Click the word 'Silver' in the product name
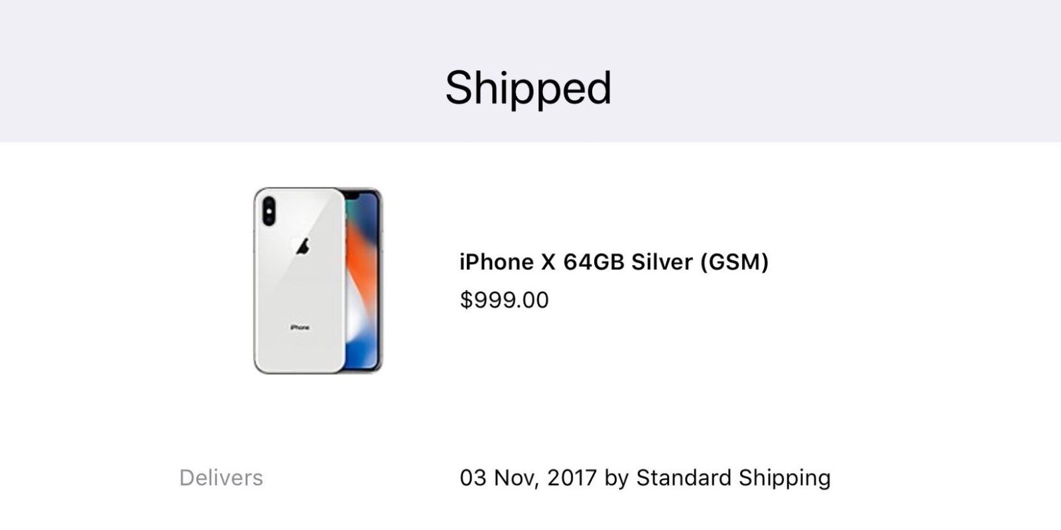The width and height of the screenshot is (1061, 530). click(x=662, y=262)
